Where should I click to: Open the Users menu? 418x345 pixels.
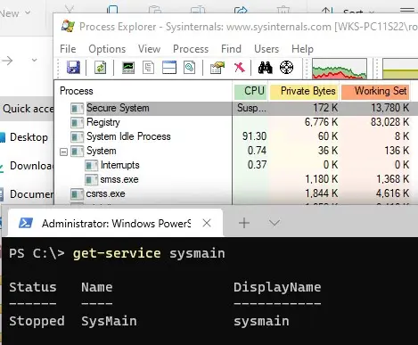point(266,49)
